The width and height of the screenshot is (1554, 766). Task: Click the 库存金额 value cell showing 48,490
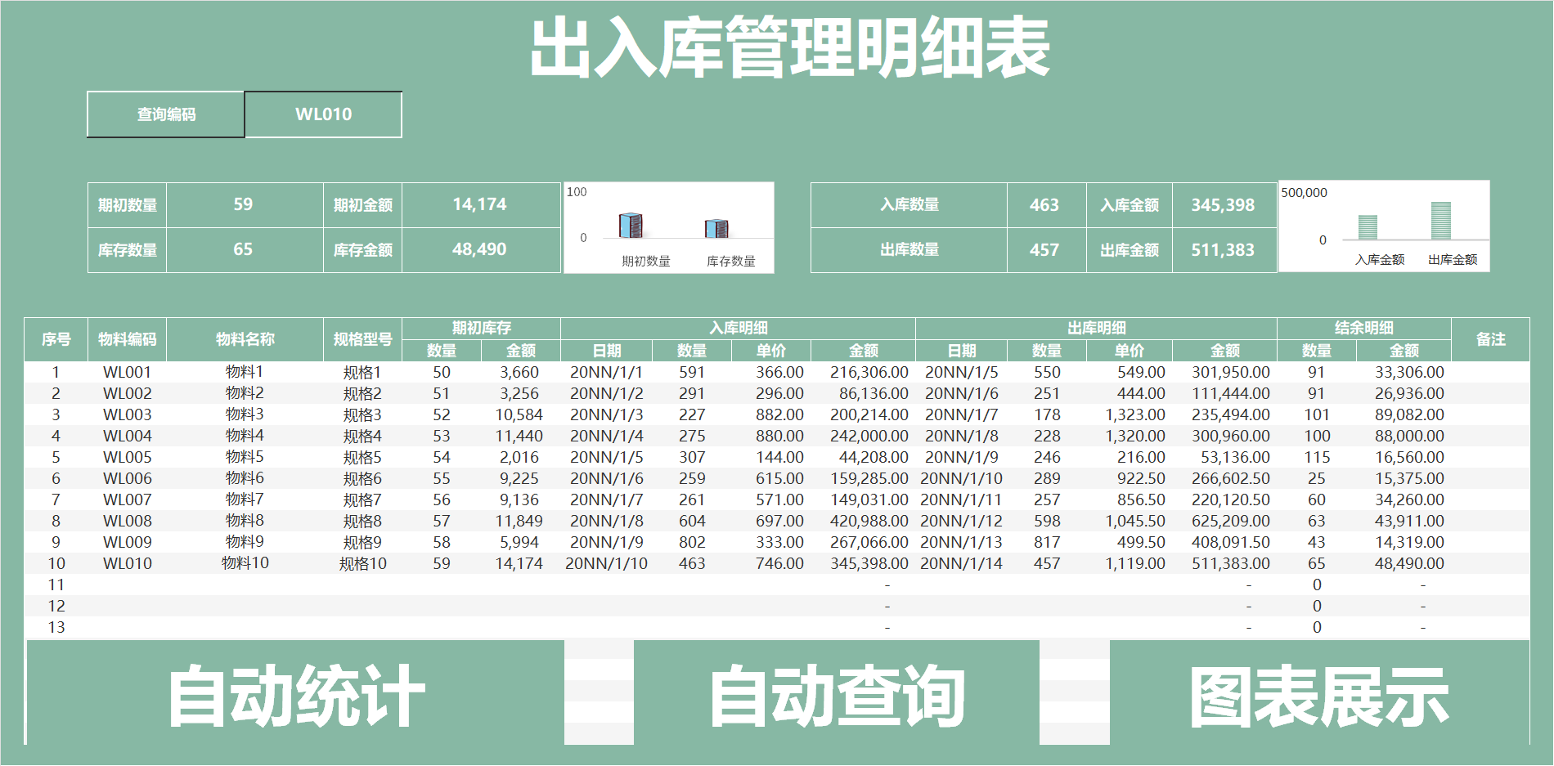pyautogui.click(x=481, y=249)
